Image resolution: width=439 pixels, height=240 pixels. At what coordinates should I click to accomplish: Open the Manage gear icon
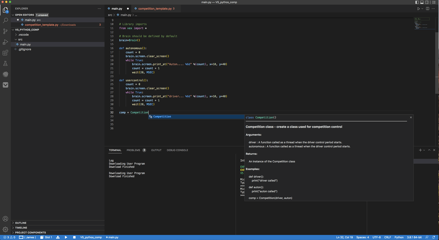(5, 229)
